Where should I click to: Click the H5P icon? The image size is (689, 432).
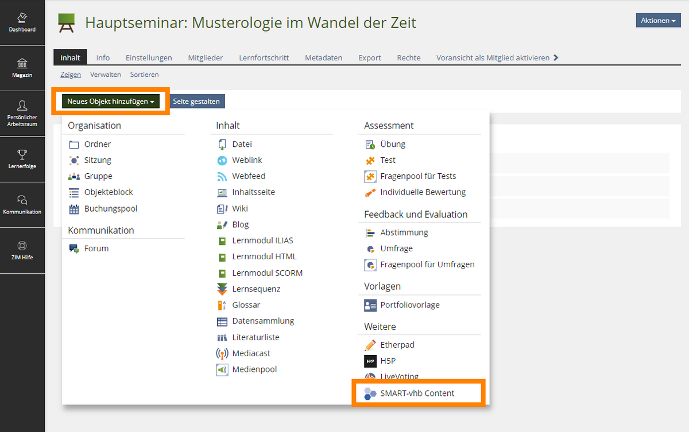pyautogui.click(x=370, y=361)
